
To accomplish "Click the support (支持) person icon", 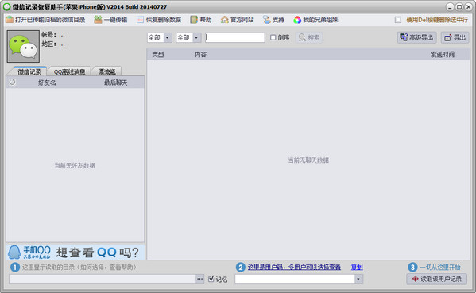I will [x=267, y=20].
